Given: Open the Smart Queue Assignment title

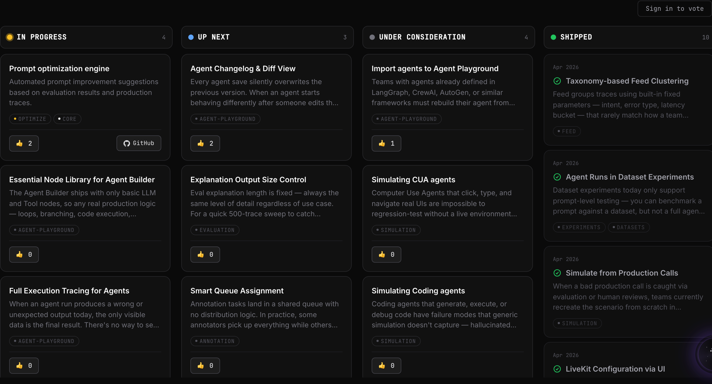Looking at the screenshot, I should [237, 291].
